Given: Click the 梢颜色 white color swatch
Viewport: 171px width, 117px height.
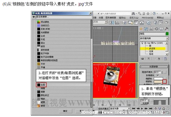Looking at the screenshot, I should [x=158, y=78].
